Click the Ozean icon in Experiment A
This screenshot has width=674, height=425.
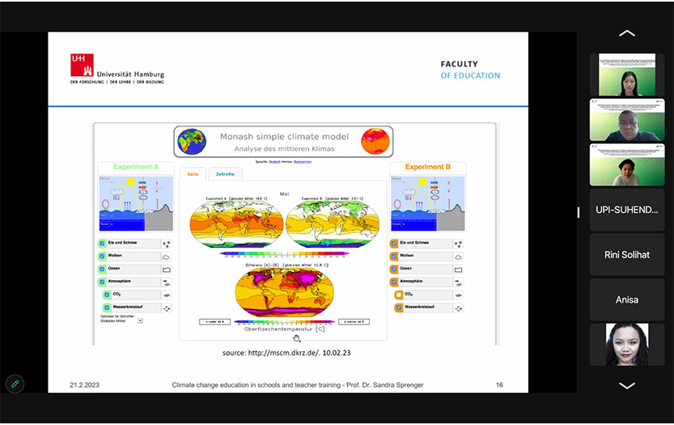click(167, 269)
